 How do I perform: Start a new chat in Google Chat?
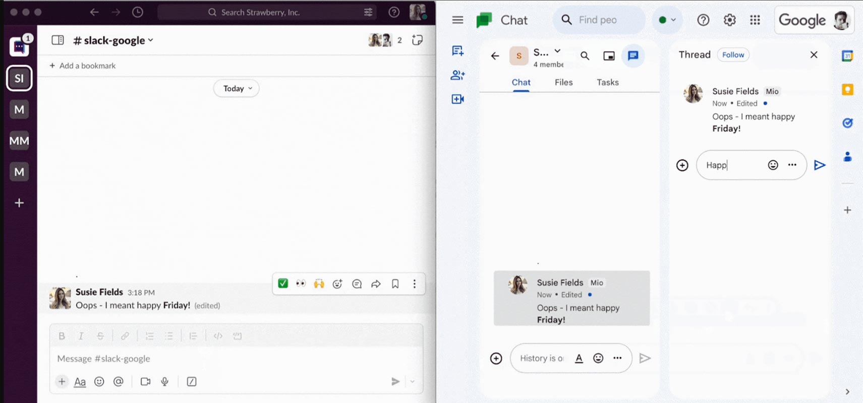457,50
